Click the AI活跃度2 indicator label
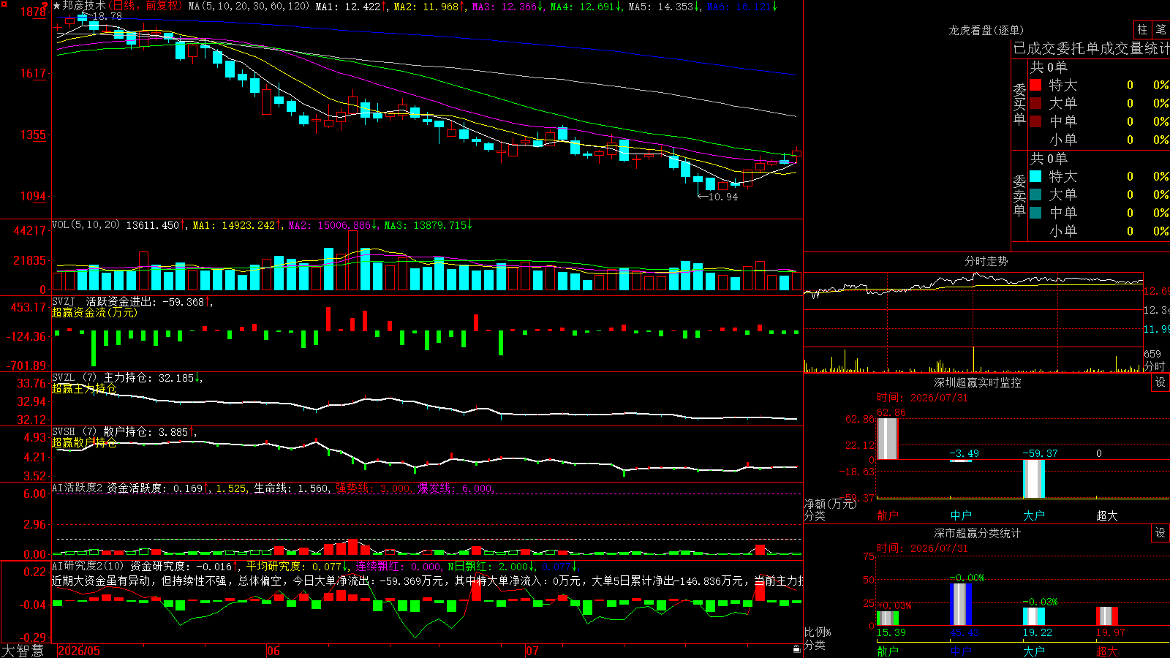Image resolution: width=1170 pixels, height=658 pixels. tap(78, 488)
